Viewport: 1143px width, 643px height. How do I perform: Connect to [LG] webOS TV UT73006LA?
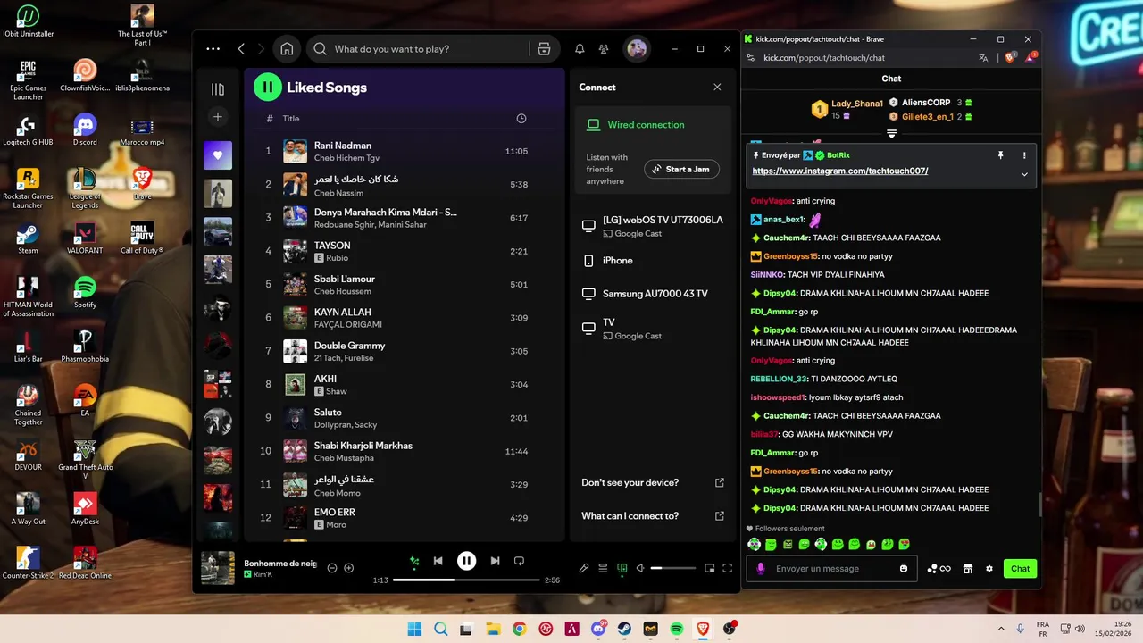click(651, 226)
